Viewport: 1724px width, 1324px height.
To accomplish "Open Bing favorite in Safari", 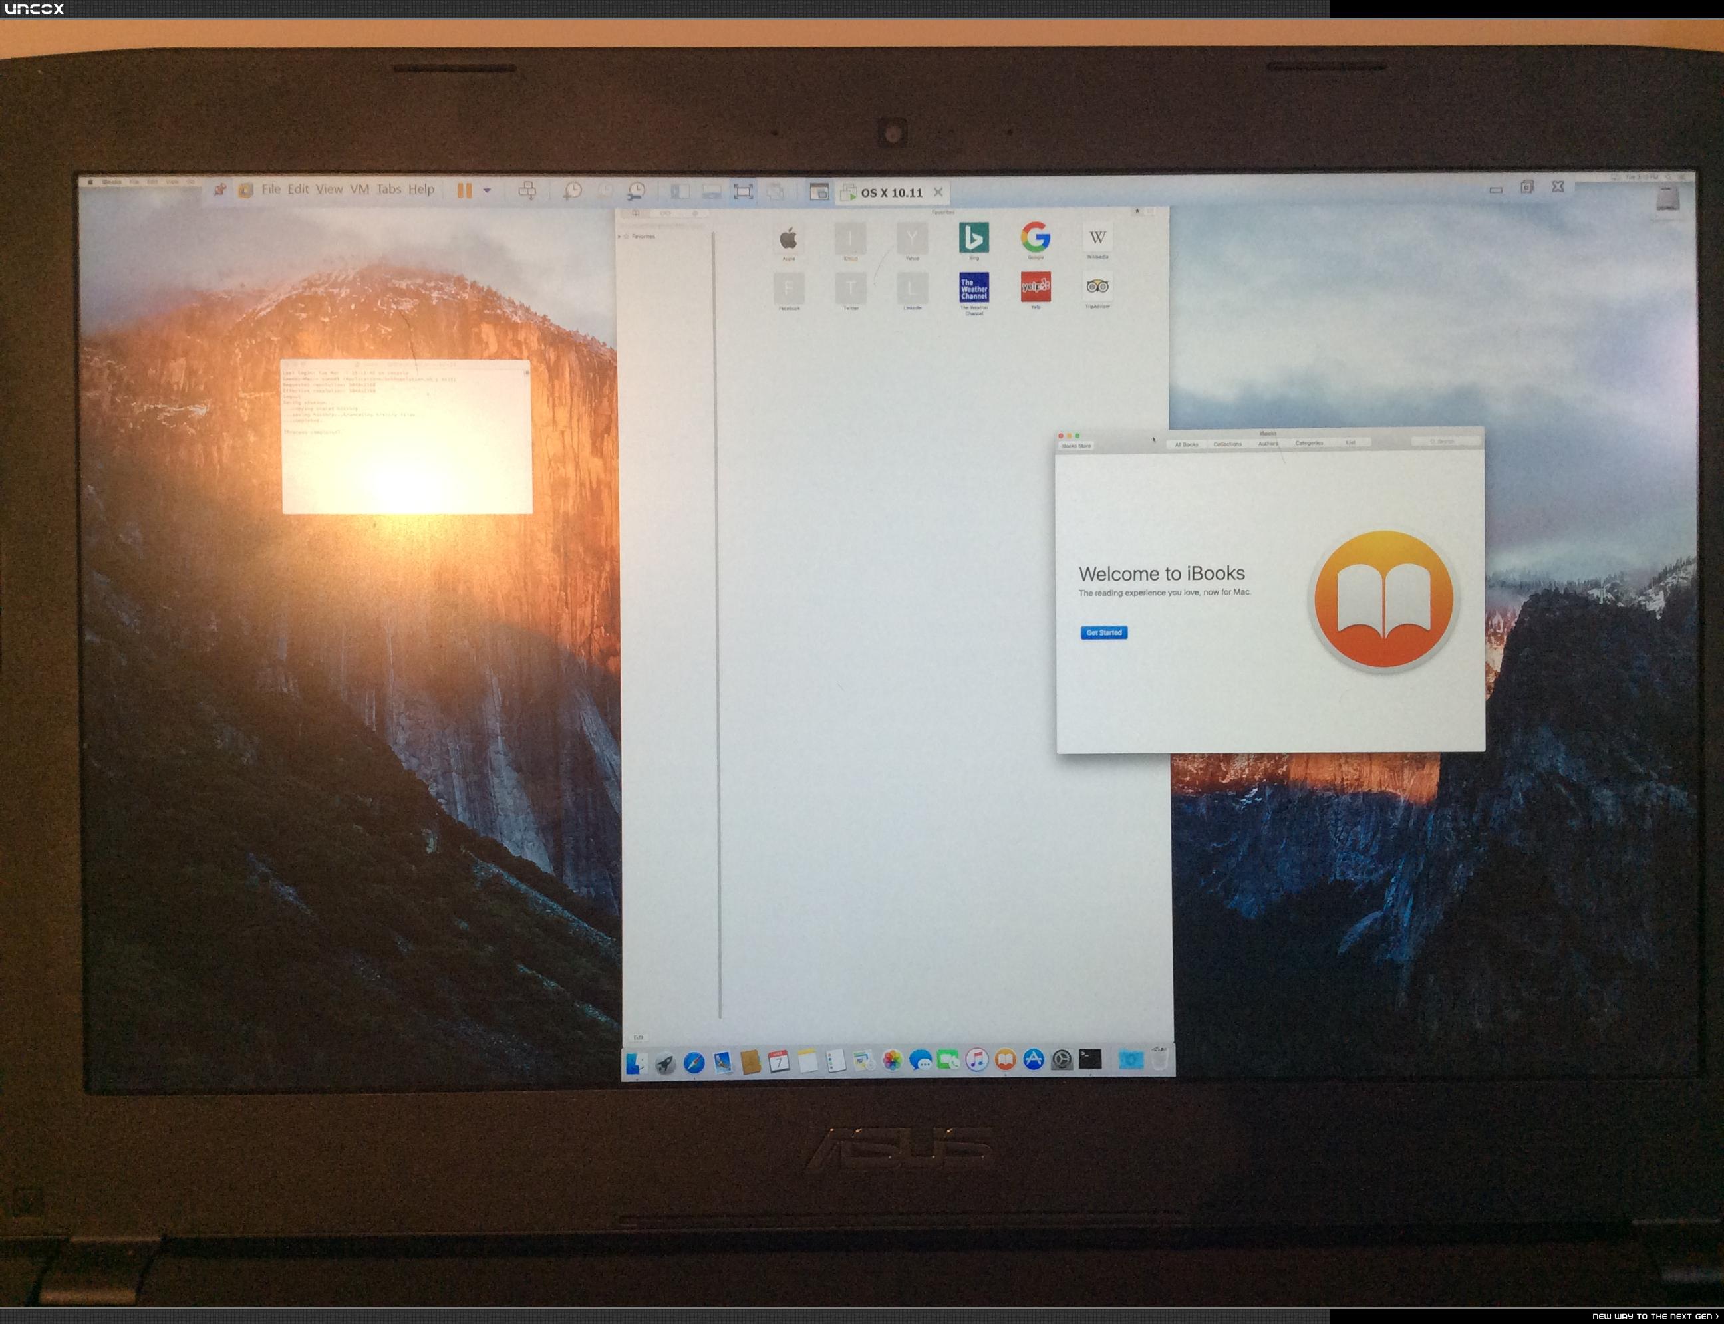I will [x=974, y=240].
